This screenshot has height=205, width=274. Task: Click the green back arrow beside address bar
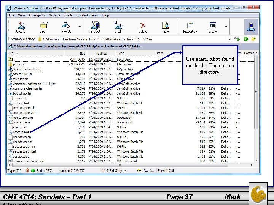(x=246, y=39)
